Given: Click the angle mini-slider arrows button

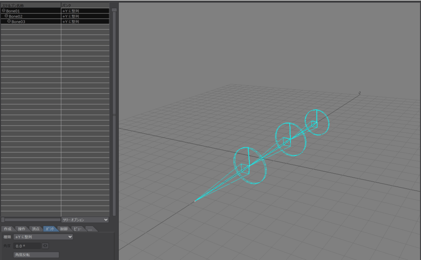Looking at the screenshot, I should [45, 246].
